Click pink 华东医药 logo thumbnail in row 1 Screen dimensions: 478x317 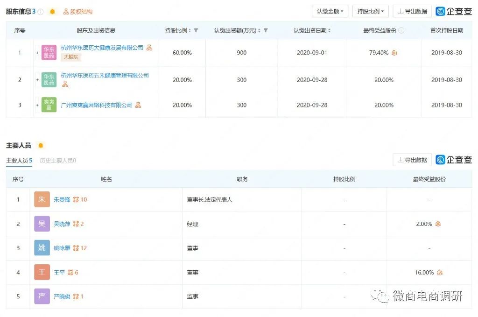point(49,52)
